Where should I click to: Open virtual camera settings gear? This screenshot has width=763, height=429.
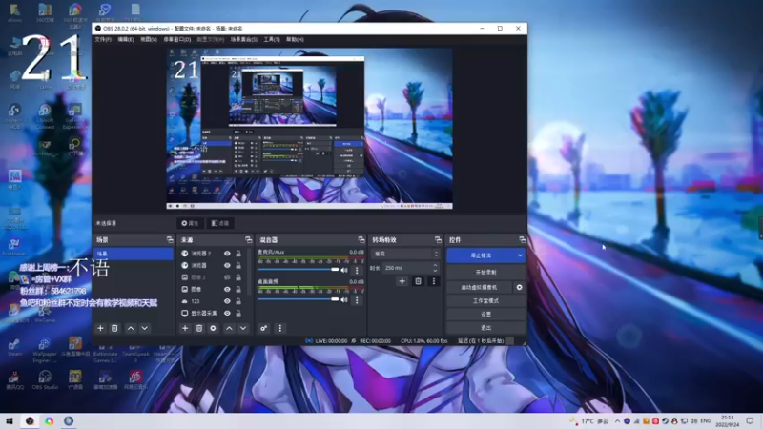pos(519,288)
